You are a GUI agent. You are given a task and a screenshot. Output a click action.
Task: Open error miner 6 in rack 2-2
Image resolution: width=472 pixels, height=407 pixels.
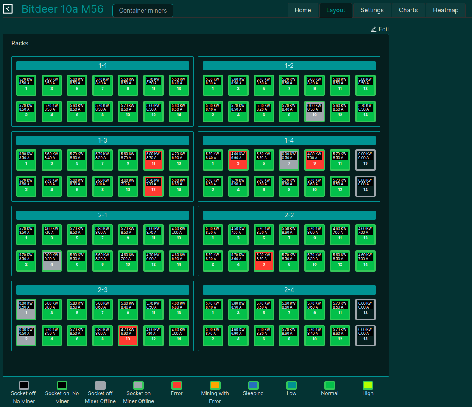pyautogui.click(x=264, y=261)
